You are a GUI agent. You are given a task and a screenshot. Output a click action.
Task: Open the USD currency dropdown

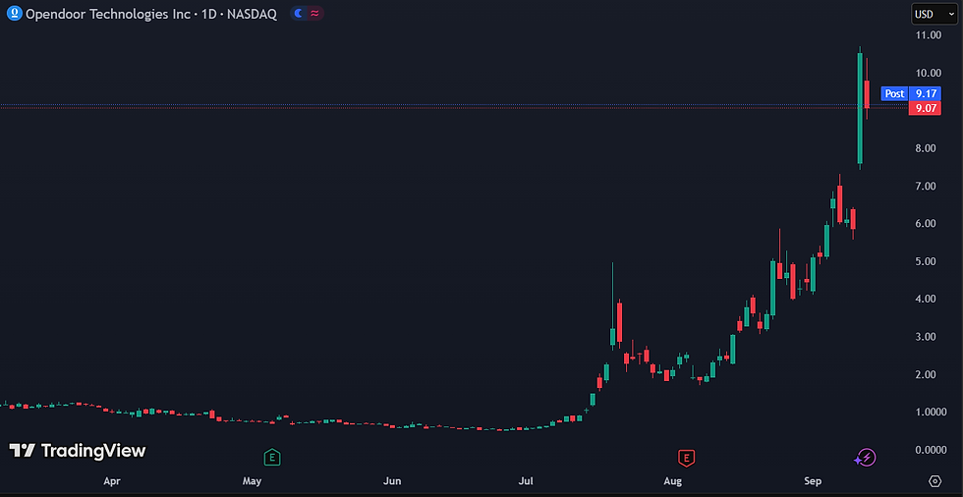935,14
